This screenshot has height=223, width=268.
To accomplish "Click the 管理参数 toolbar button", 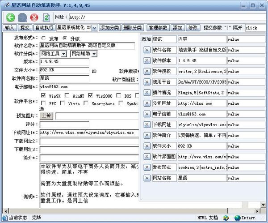I will [158, 28].
